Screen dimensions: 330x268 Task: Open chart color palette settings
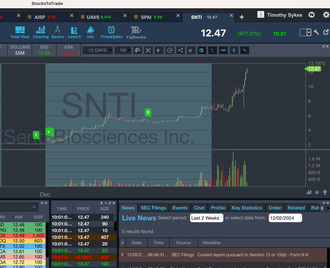137,50
